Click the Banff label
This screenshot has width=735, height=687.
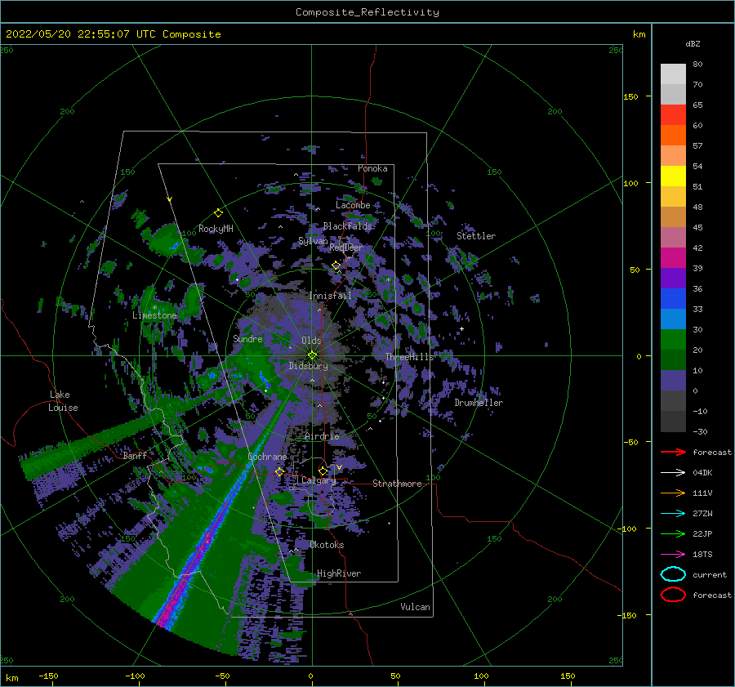[x=135, y=455]
